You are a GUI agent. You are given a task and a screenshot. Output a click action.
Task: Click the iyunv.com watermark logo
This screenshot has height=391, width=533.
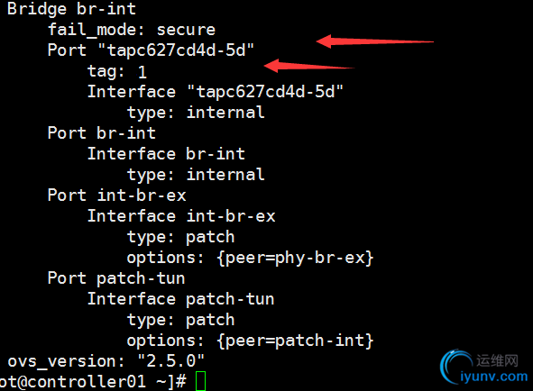click(x=455, y=367)
